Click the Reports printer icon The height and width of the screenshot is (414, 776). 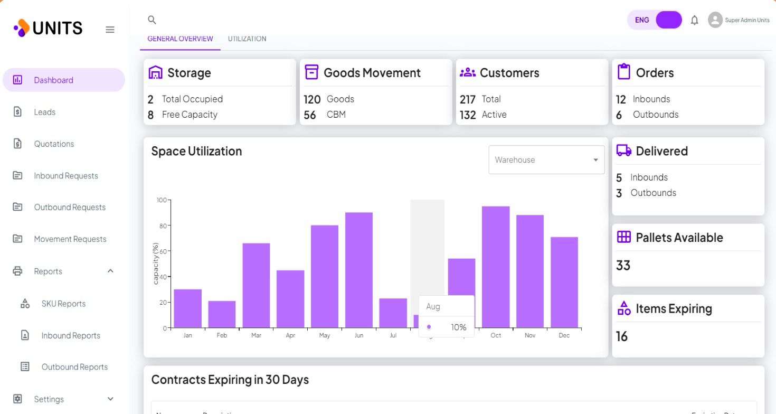click(x=17, y=271)
